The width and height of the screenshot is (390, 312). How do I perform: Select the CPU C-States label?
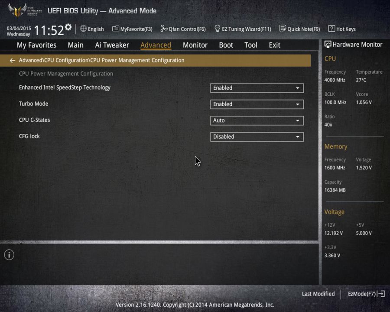click(35, 120)
